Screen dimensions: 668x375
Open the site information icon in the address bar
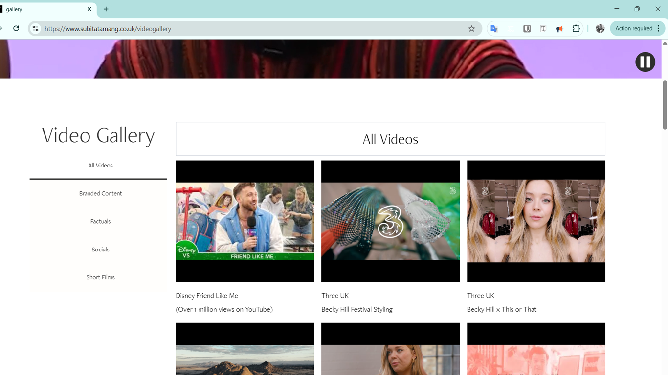tap(35, 29)
